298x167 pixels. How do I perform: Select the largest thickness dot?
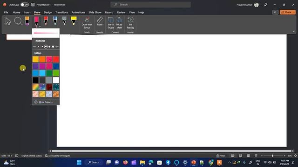point(53,46)
